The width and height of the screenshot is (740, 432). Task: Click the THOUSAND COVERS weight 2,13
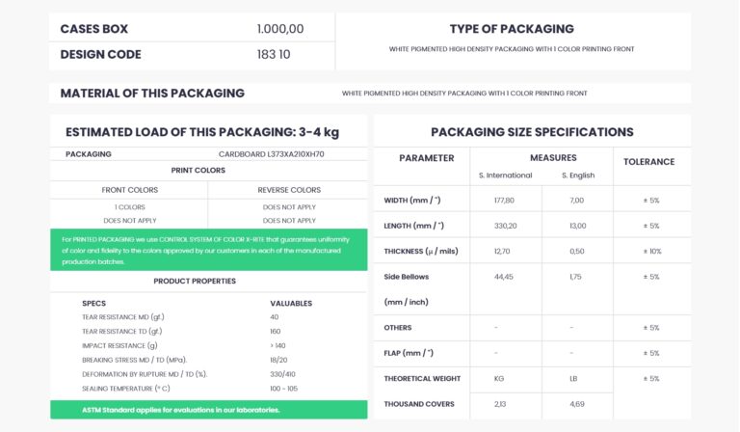click(x=500, y=404)
